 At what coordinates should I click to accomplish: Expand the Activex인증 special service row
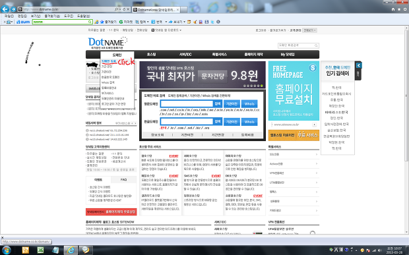(x=294, y=164)
